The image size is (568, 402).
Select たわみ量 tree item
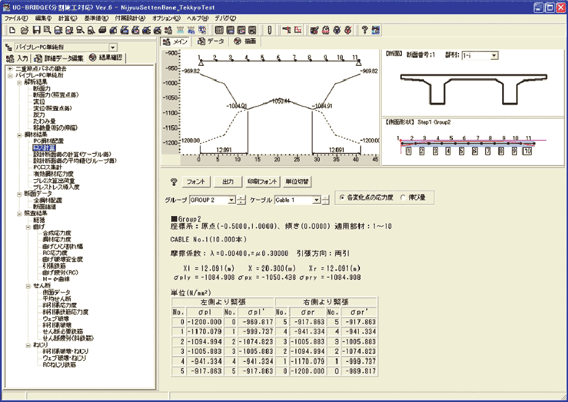44,121
